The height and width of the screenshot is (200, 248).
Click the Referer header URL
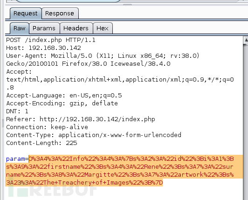pyautogui.click(x=97, y=119)
